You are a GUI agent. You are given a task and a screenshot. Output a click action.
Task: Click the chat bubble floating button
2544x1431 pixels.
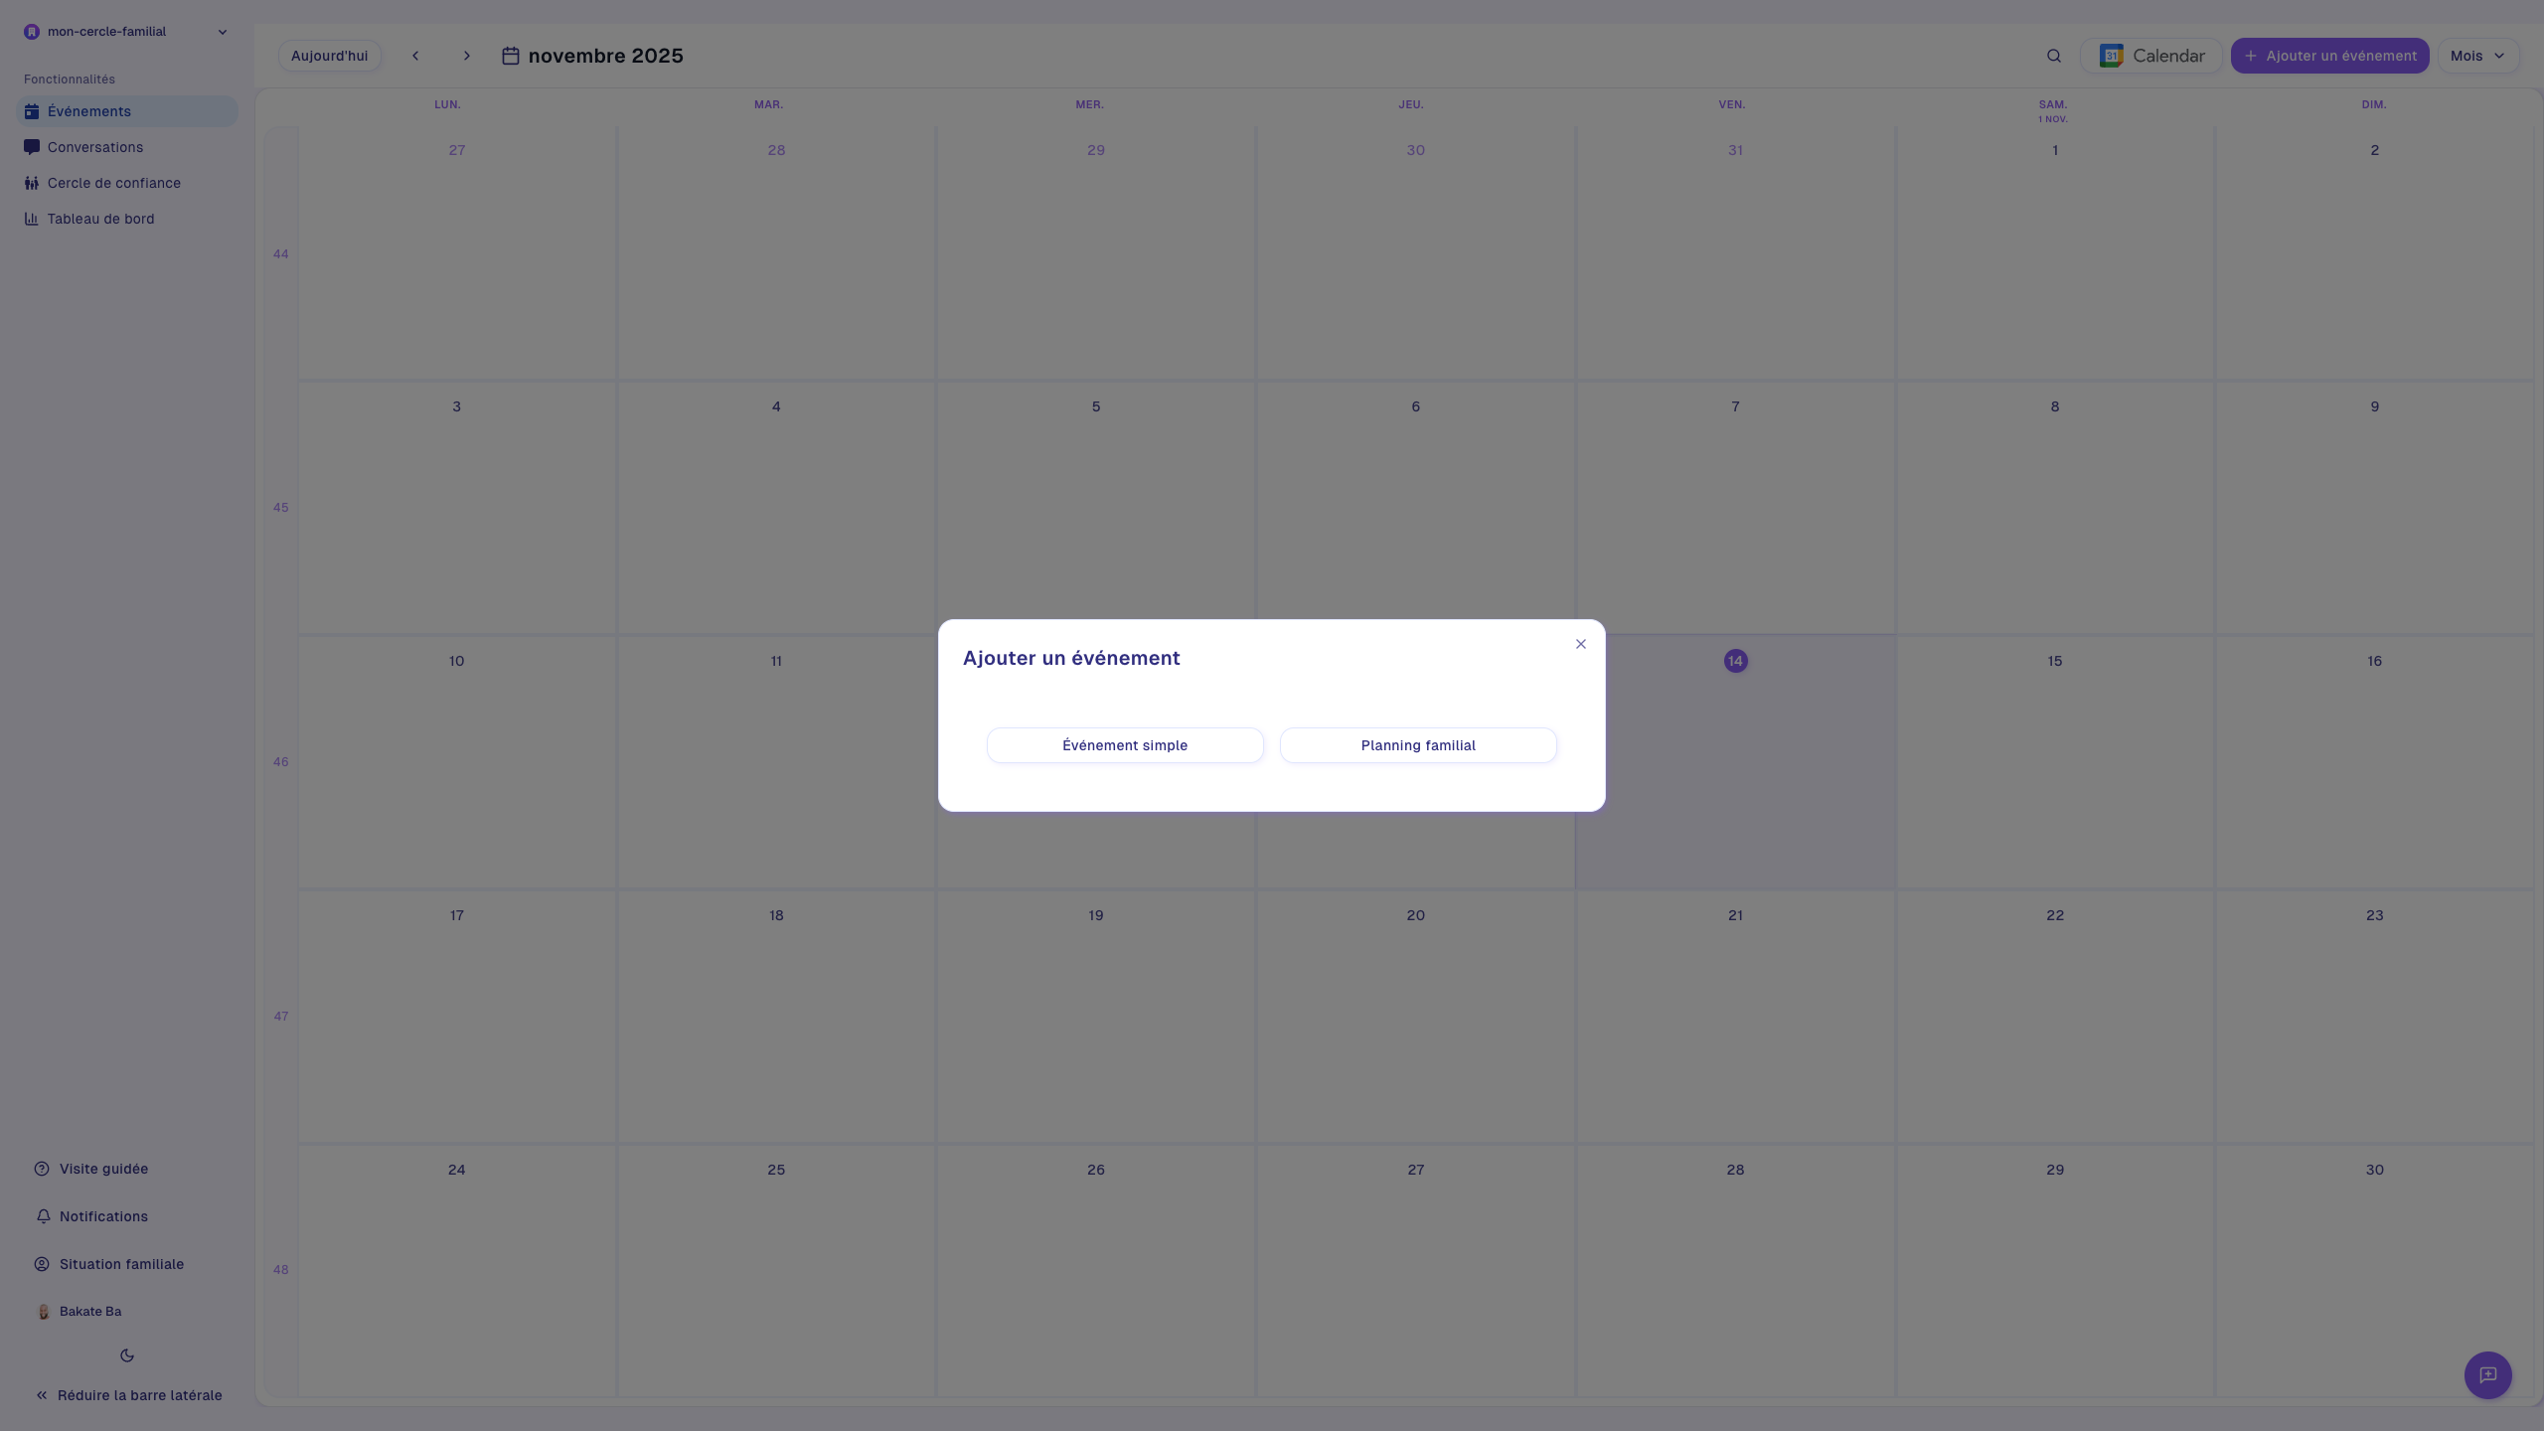[x=2487, y=1375]
